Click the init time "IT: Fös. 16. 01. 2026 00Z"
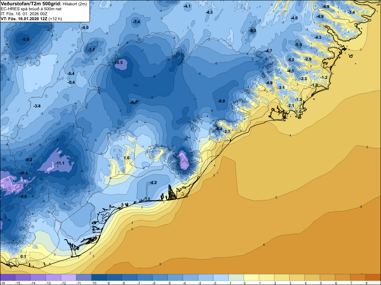This screenshot has width=381, height=285. [x=24, y=14]
